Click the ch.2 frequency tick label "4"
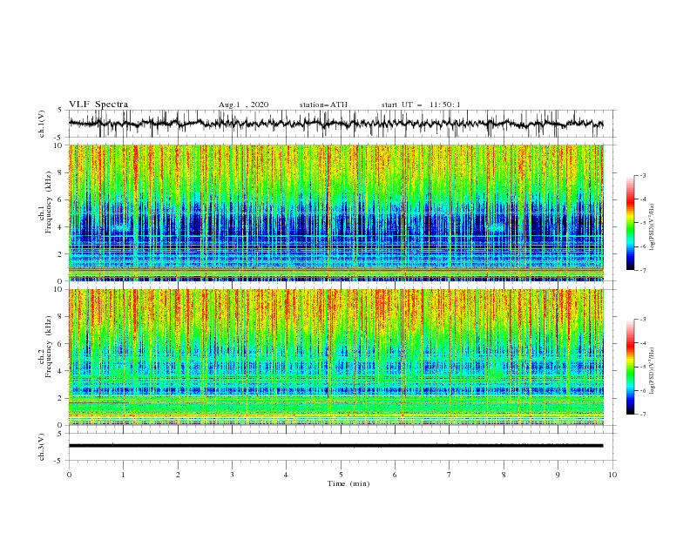The height and width of the screenshot is (533, 690). 60,371
